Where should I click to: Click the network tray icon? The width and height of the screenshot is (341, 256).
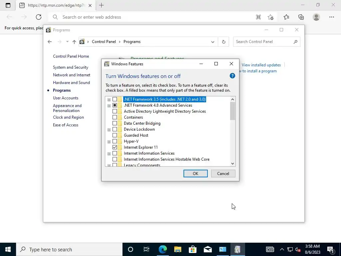point(290,249)
